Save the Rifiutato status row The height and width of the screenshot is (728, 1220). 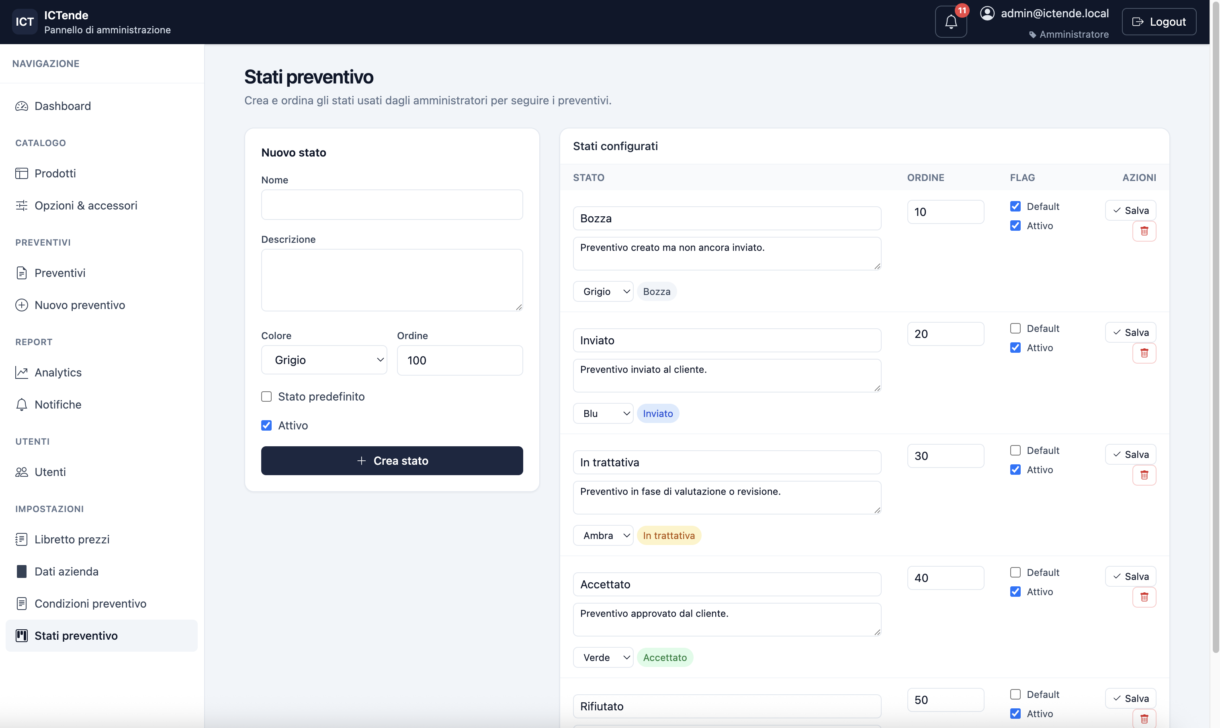pyautogui.click(x=1131, y=699)
